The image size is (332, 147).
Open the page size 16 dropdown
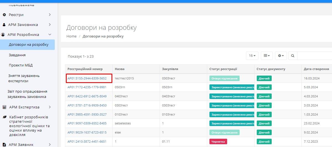[252, 56]
